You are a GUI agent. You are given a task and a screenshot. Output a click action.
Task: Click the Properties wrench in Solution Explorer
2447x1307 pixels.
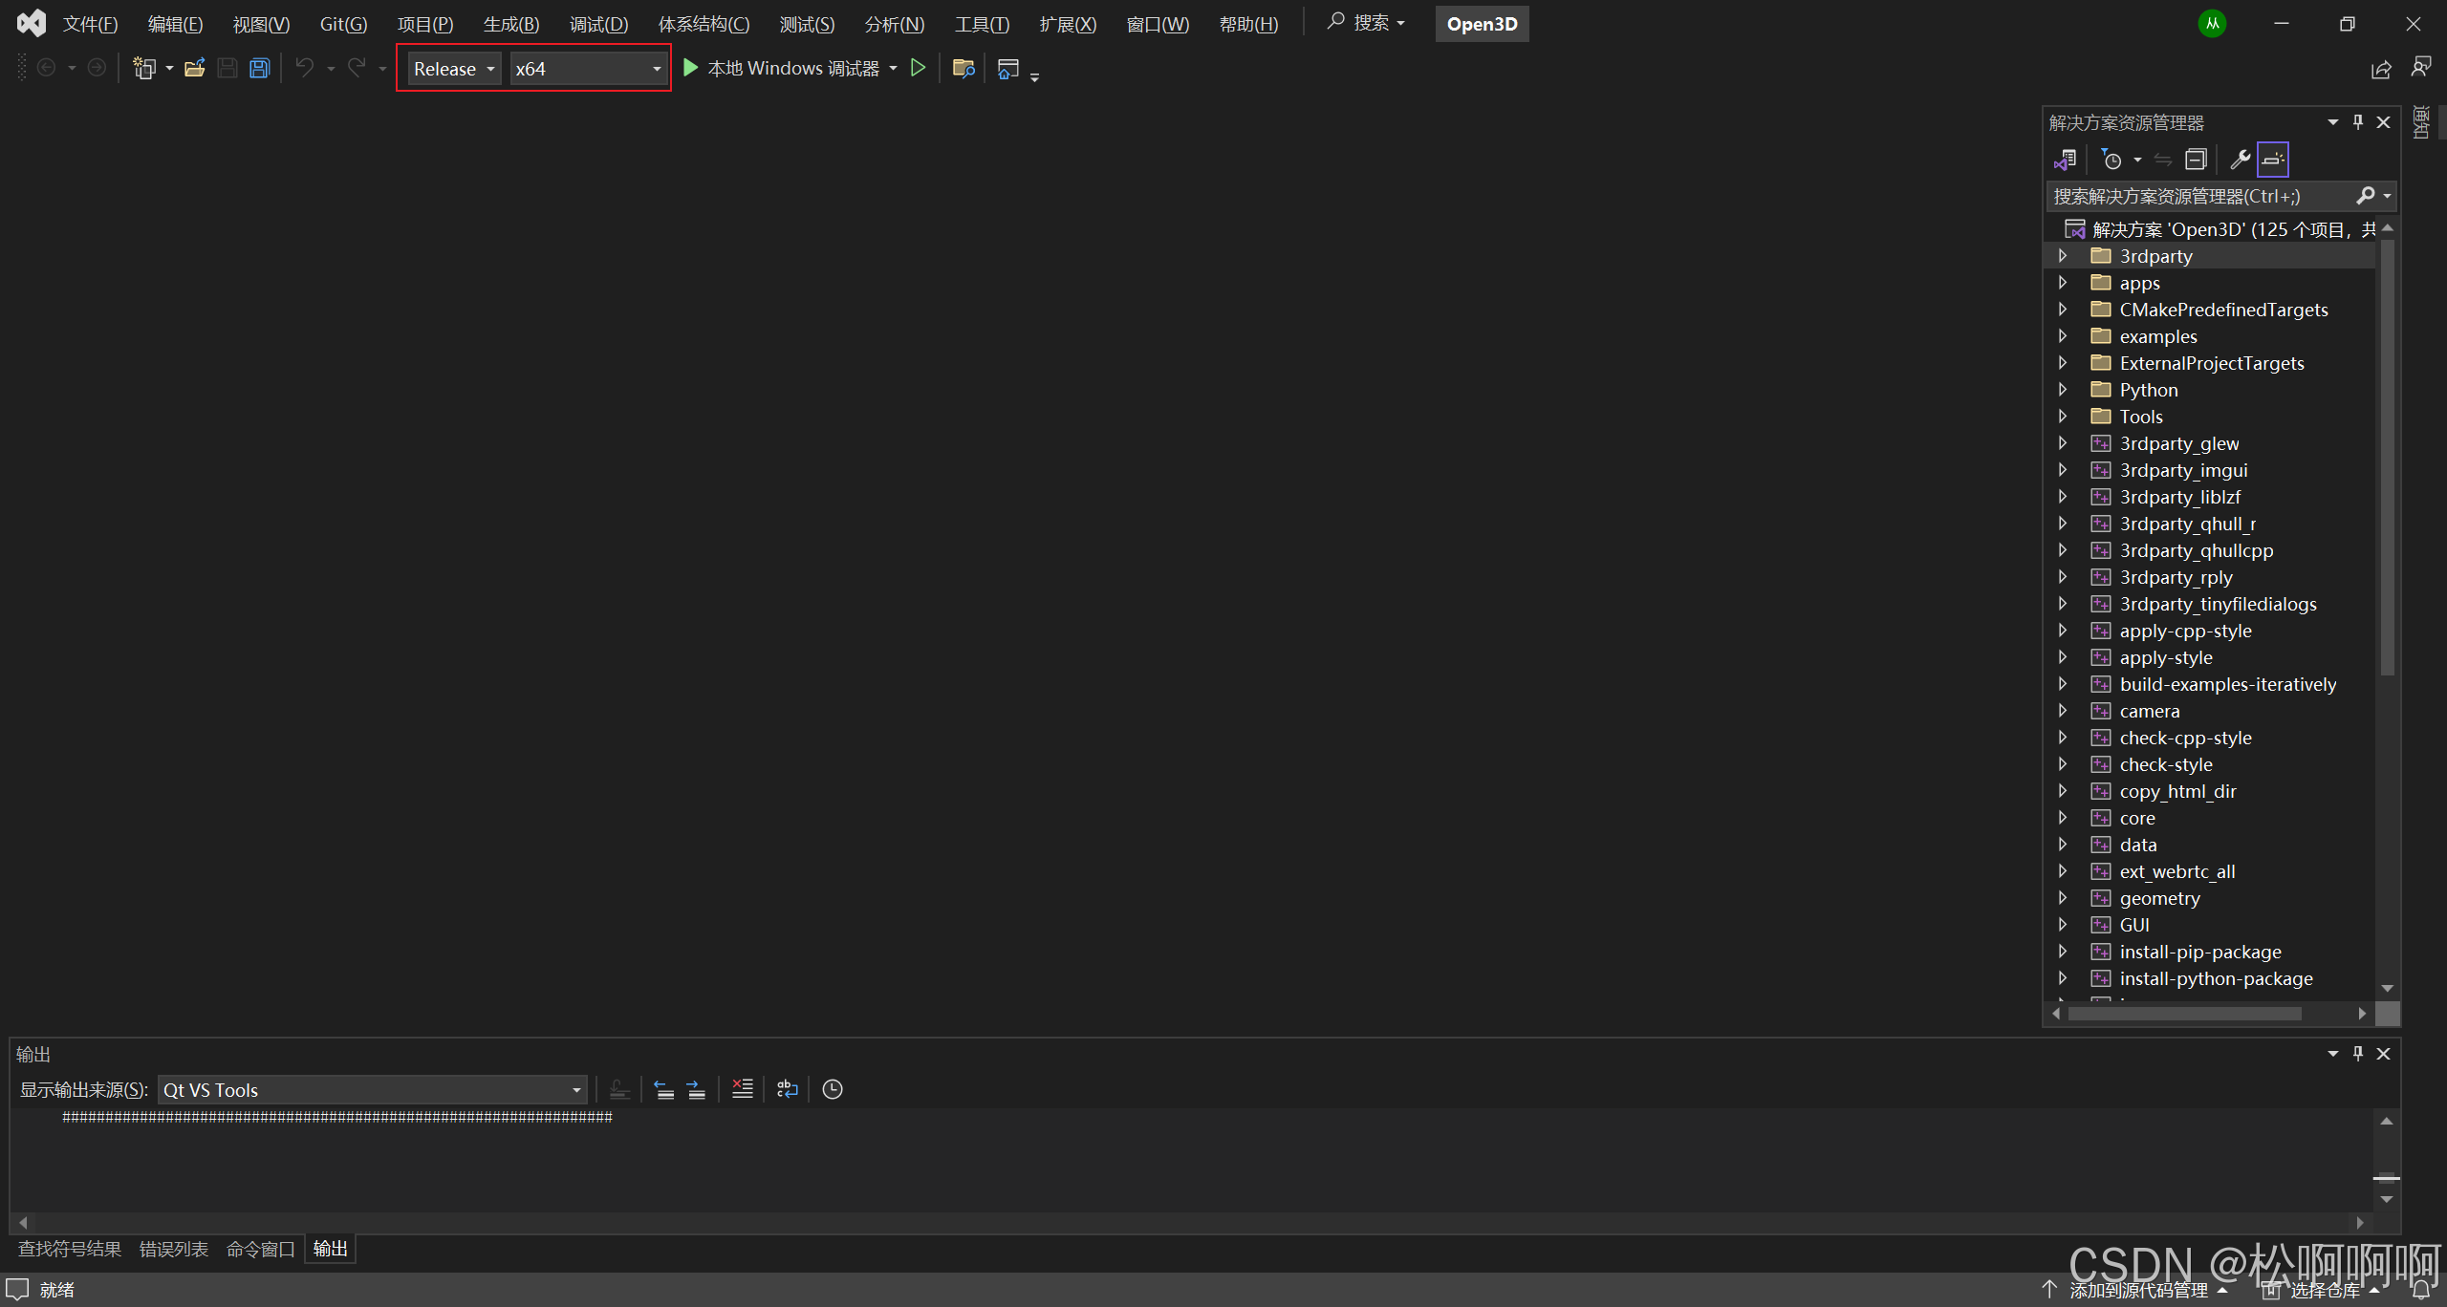click(2240, 159)
